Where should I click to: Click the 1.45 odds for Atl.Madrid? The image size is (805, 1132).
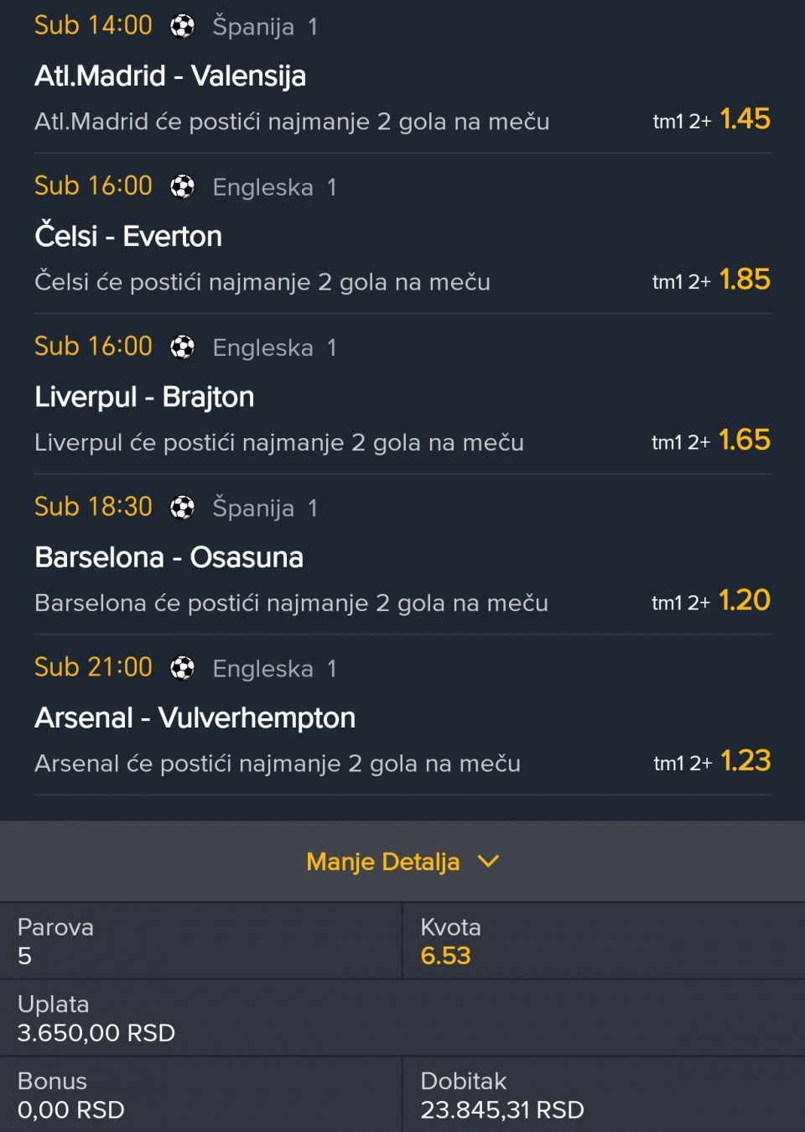[x=745, y=119]
